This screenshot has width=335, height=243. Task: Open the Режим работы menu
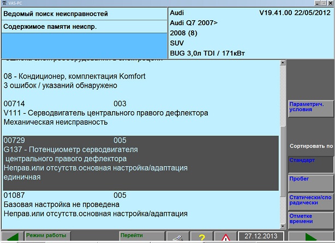click(x=47, y=236)
